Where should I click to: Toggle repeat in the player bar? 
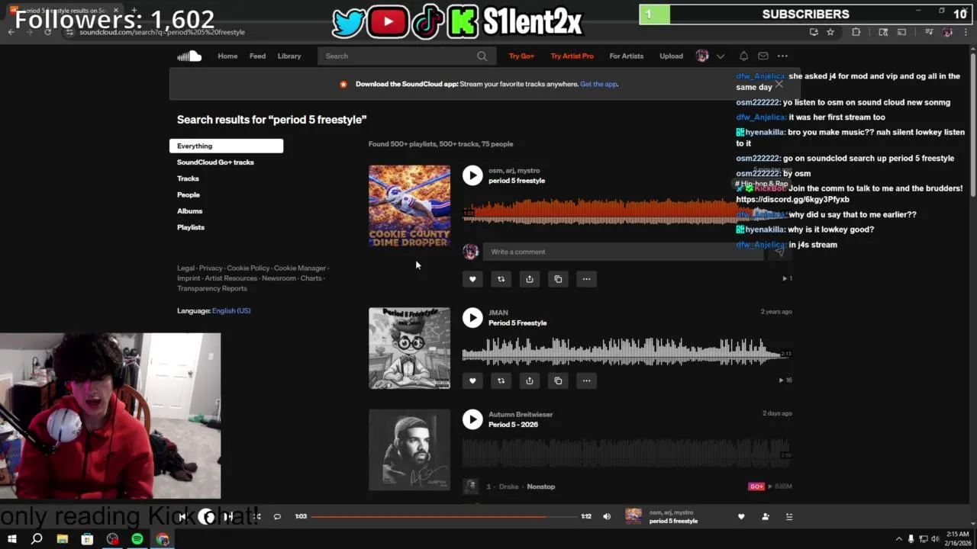(x=277, y=516)
